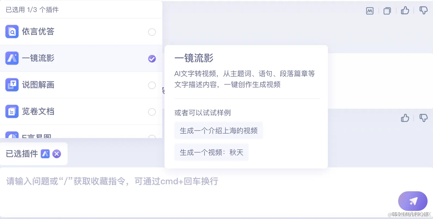Click the 一镜流影 icon in 已选插件 chip
Viewport: 433px width, 219px height.
point(45,154)
